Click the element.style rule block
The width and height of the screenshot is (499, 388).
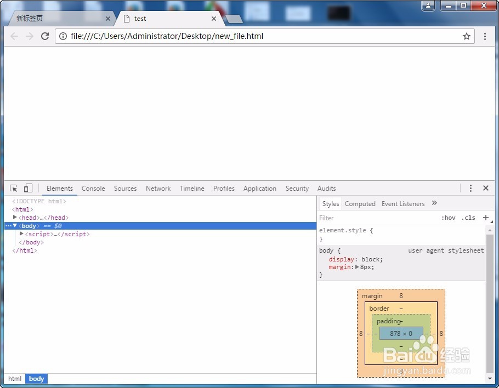401,235
